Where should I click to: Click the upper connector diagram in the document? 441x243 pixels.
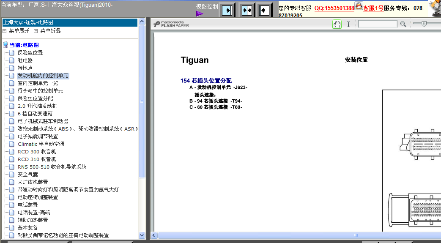click(x=420, y=144)
